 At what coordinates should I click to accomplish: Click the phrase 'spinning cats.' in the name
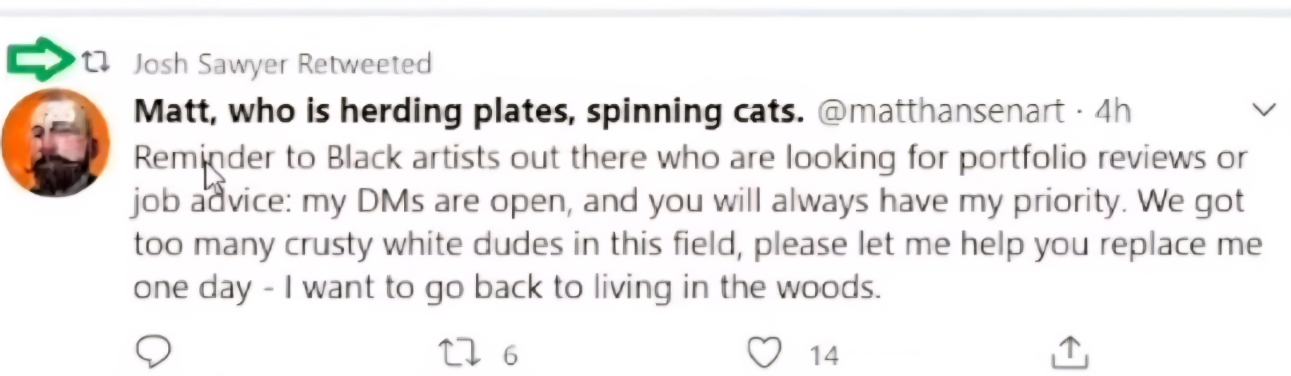point(695,111)
